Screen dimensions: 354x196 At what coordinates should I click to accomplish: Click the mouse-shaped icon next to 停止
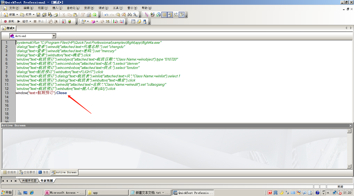pyautogui.click(x=50, y=21)
